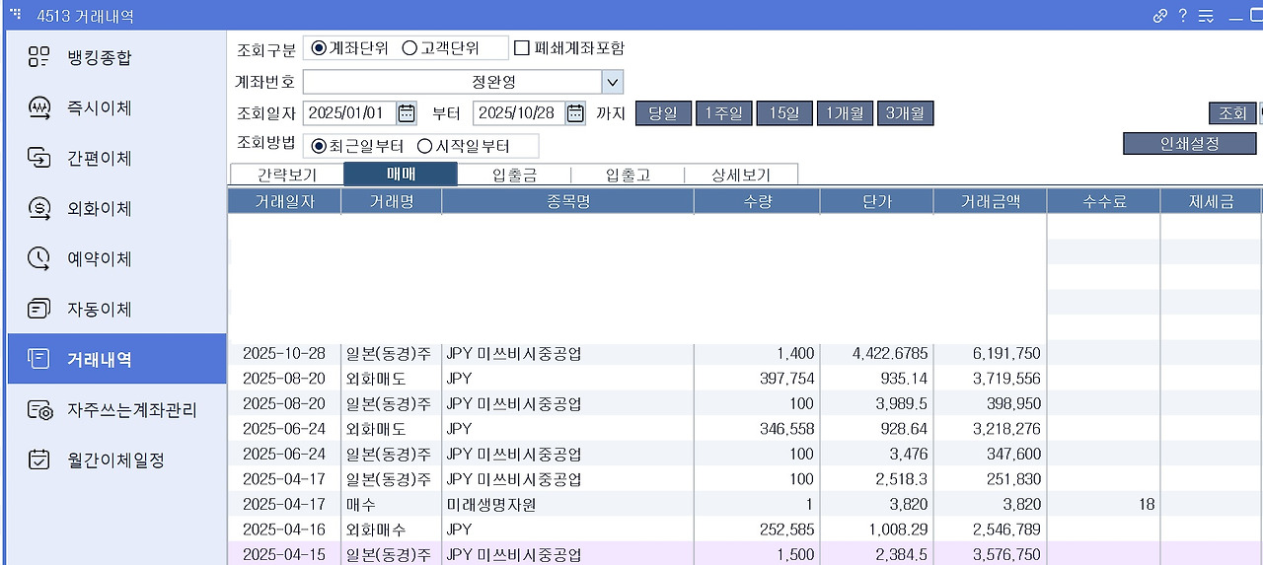Click quantity 397,754 cell

tap(757, 379)
